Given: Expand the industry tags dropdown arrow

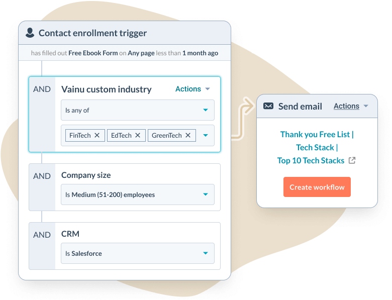Looking at the screenshot, I should (x=205, y=135).
